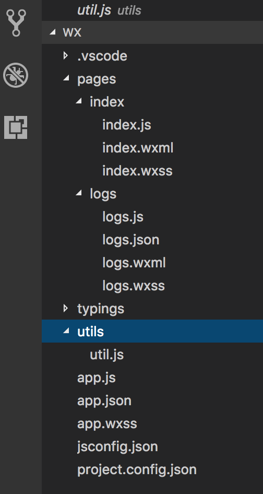This screenshot has width=263, height=494.
Task: Select the highlighted utils folder label
Action: tap(90, 332)
